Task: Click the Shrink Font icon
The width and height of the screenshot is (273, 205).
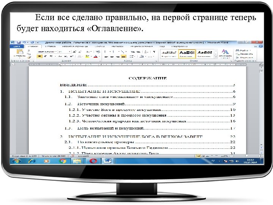Action: [80, 52]
